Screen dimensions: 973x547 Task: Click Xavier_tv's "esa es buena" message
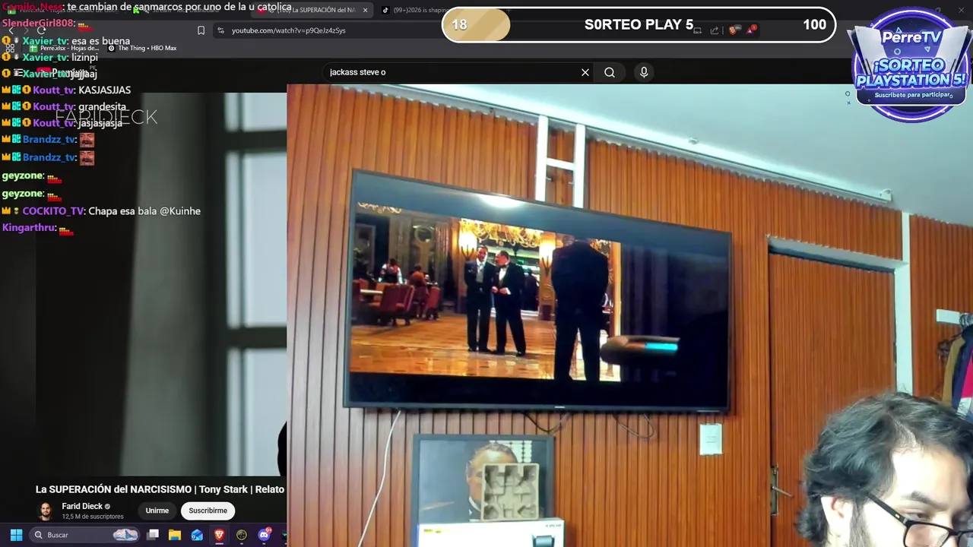pyautogui.click(x=100, y=41)
